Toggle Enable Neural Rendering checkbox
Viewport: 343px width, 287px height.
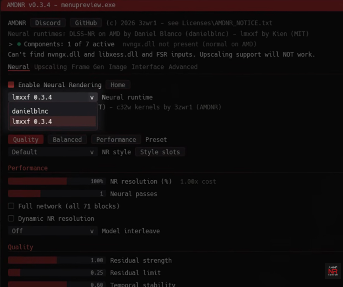[11, 85]
